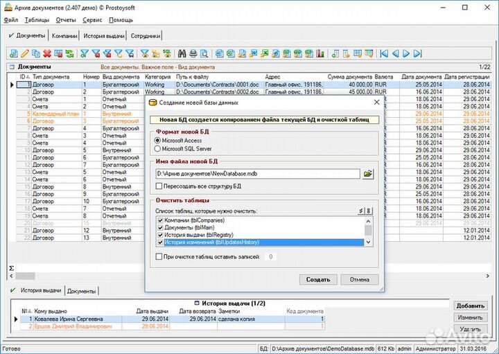Viewport: 499px width, 354px height.
Task: Click the check-all tables icon in dialog
Action: [x=360, y=211]
